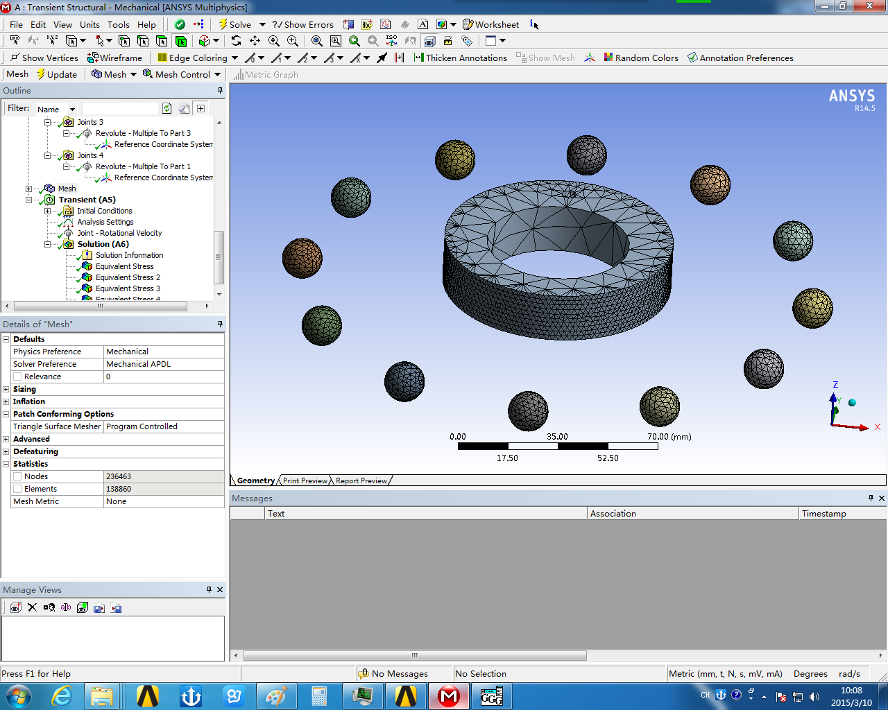This screenshot has width=888, height=710.
Task: Select the Body selection filter (green cube)
Action: [181, 41]
